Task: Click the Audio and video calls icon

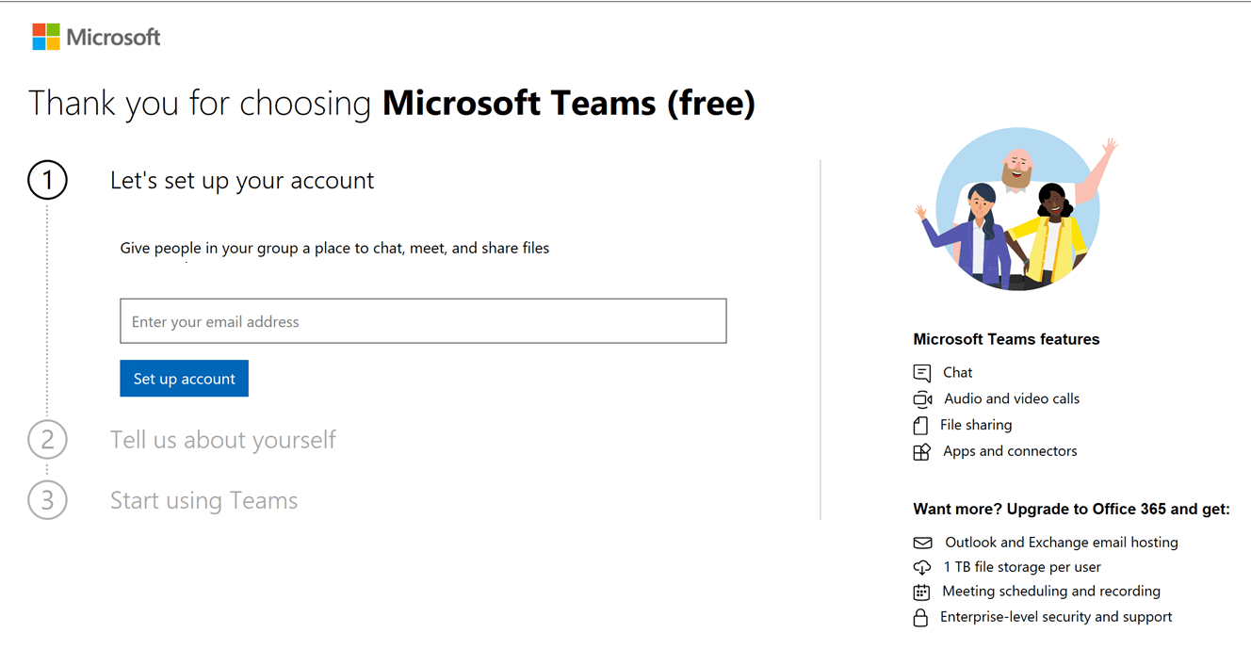Action: [922, 399]
